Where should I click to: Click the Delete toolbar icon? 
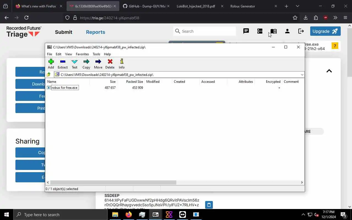coord(110,64)
